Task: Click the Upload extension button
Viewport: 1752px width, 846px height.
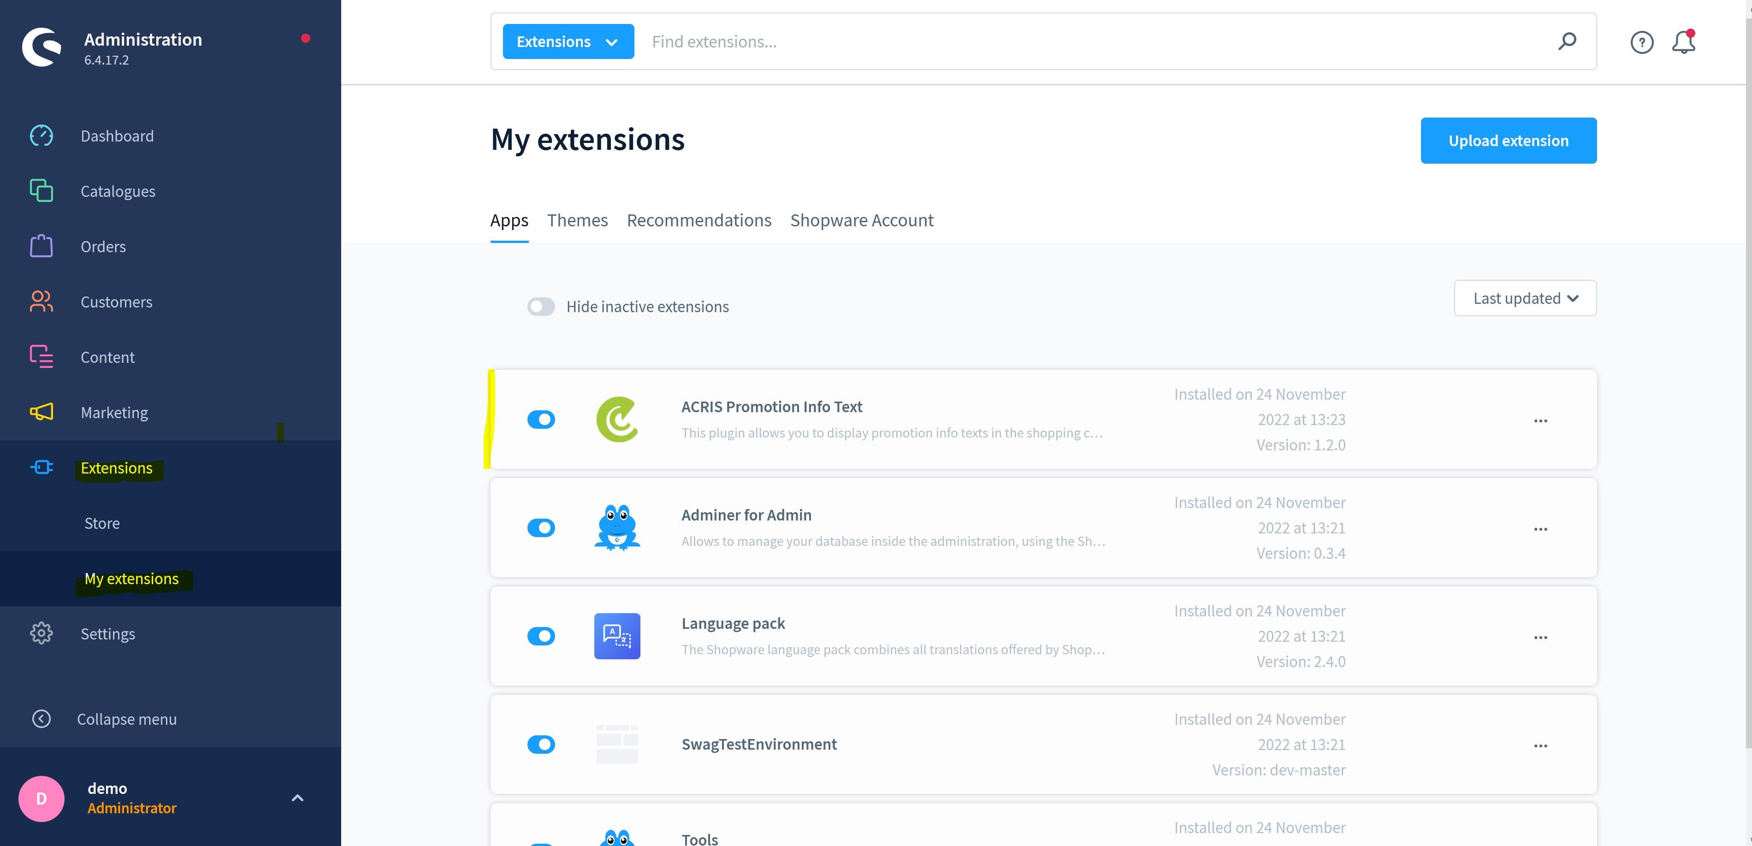Action: (x=1509, y=141)
